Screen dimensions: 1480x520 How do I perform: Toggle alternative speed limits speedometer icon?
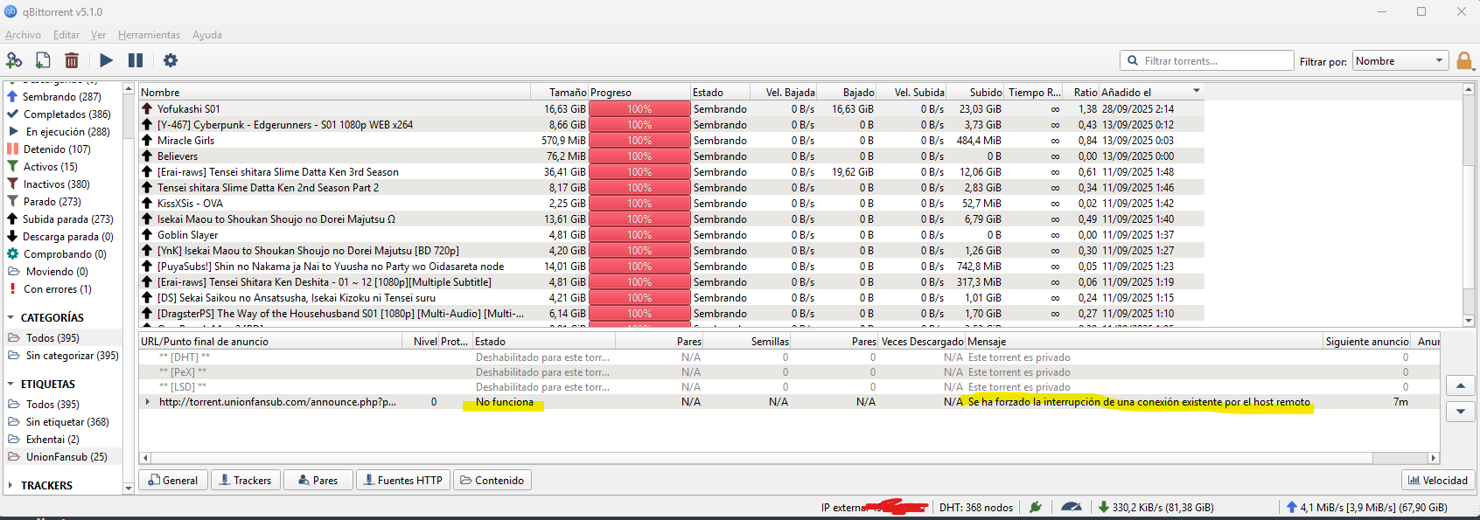coord(1071,507)
